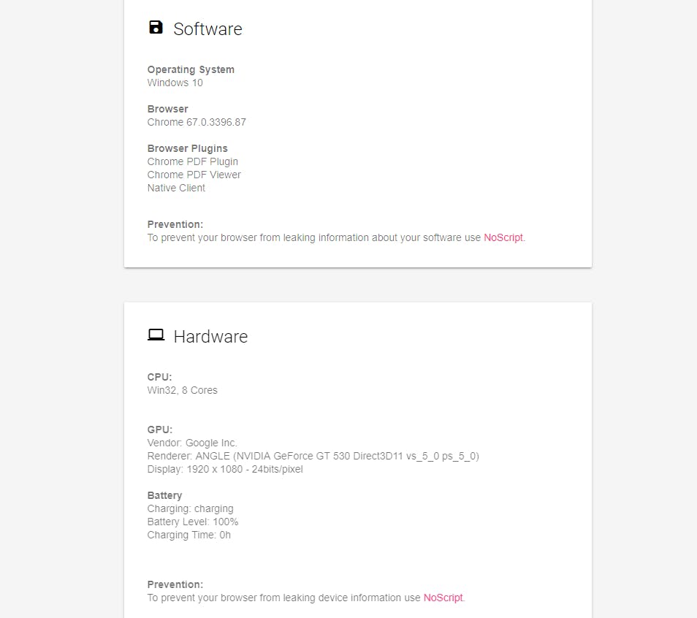Select the Windows 10 text
697x618 pixels.
(175, 83)
